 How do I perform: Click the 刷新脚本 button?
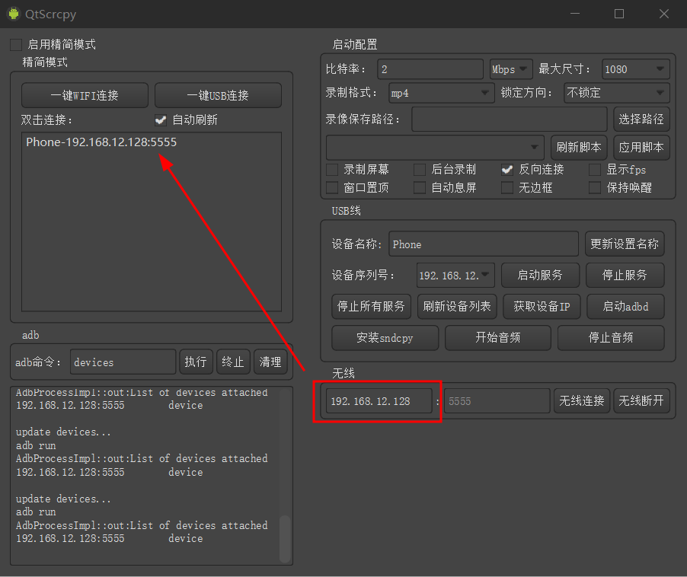579,147
